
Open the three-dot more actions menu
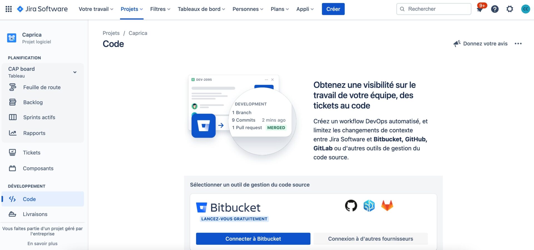tap(518, 44)
